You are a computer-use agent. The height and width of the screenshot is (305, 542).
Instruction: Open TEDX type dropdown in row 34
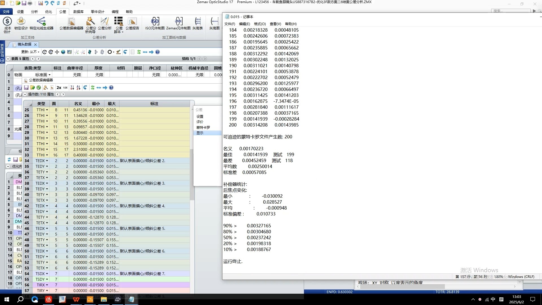[47, 161]
